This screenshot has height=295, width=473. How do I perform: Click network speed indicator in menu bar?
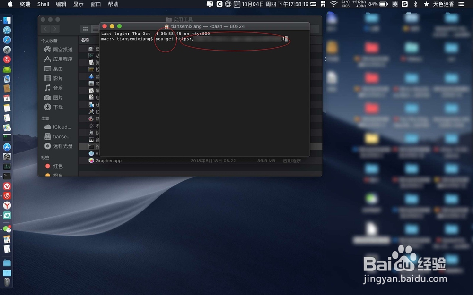pos(359,4)
